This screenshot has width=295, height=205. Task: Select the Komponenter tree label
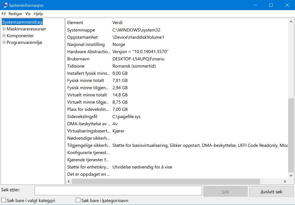(20, 35)
